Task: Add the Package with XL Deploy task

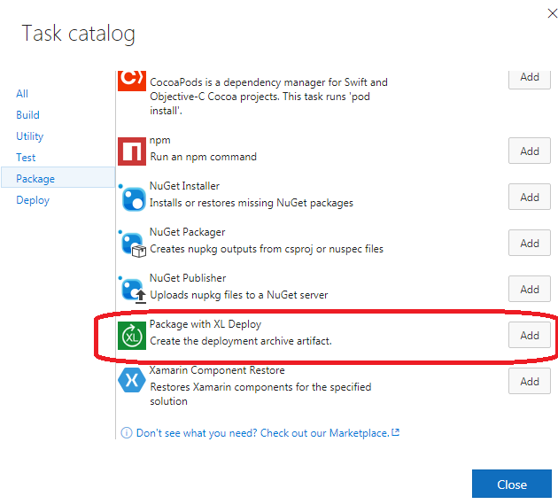Action: coord(530,335)
